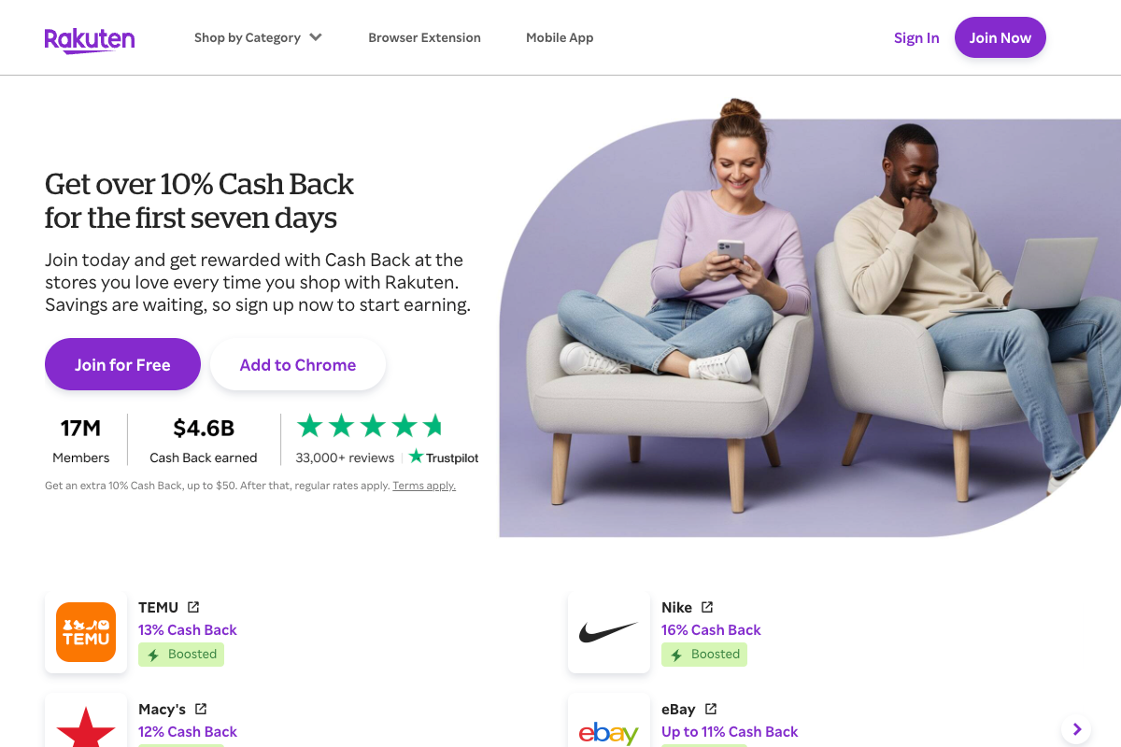
Task: Click the Sign In link
Action: (x=916, y=37)
